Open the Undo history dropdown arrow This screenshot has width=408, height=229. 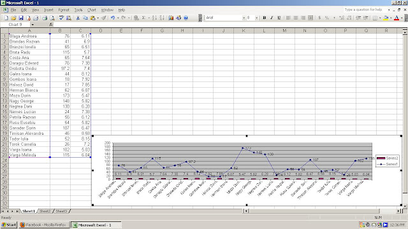[118, 18]
